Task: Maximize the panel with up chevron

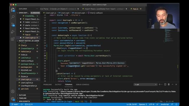Action: [172, 85]
